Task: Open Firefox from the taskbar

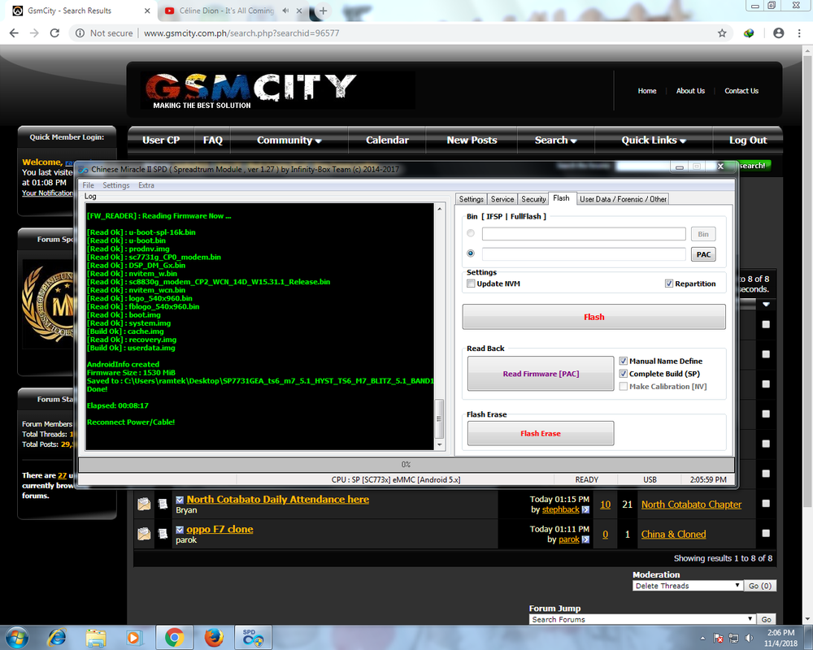Action: pos(213,637)
